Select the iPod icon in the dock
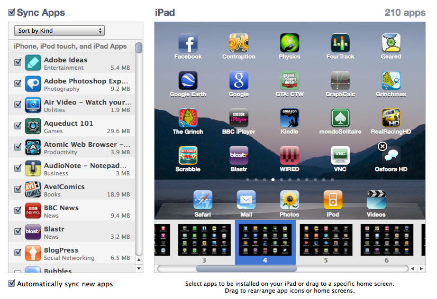Viewport: 437px width, 299px height. click(333, 200)
